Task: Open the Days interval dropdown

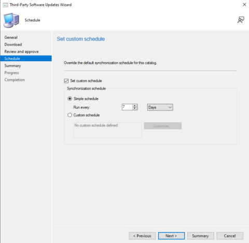Action: pyautogui.click(x=160, y=107)
